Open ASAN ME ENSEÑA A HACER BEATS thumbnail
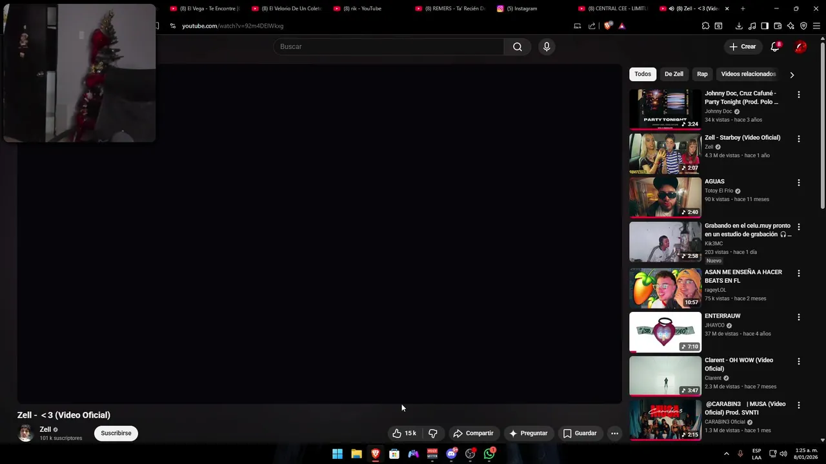 (x=665, y=288)
